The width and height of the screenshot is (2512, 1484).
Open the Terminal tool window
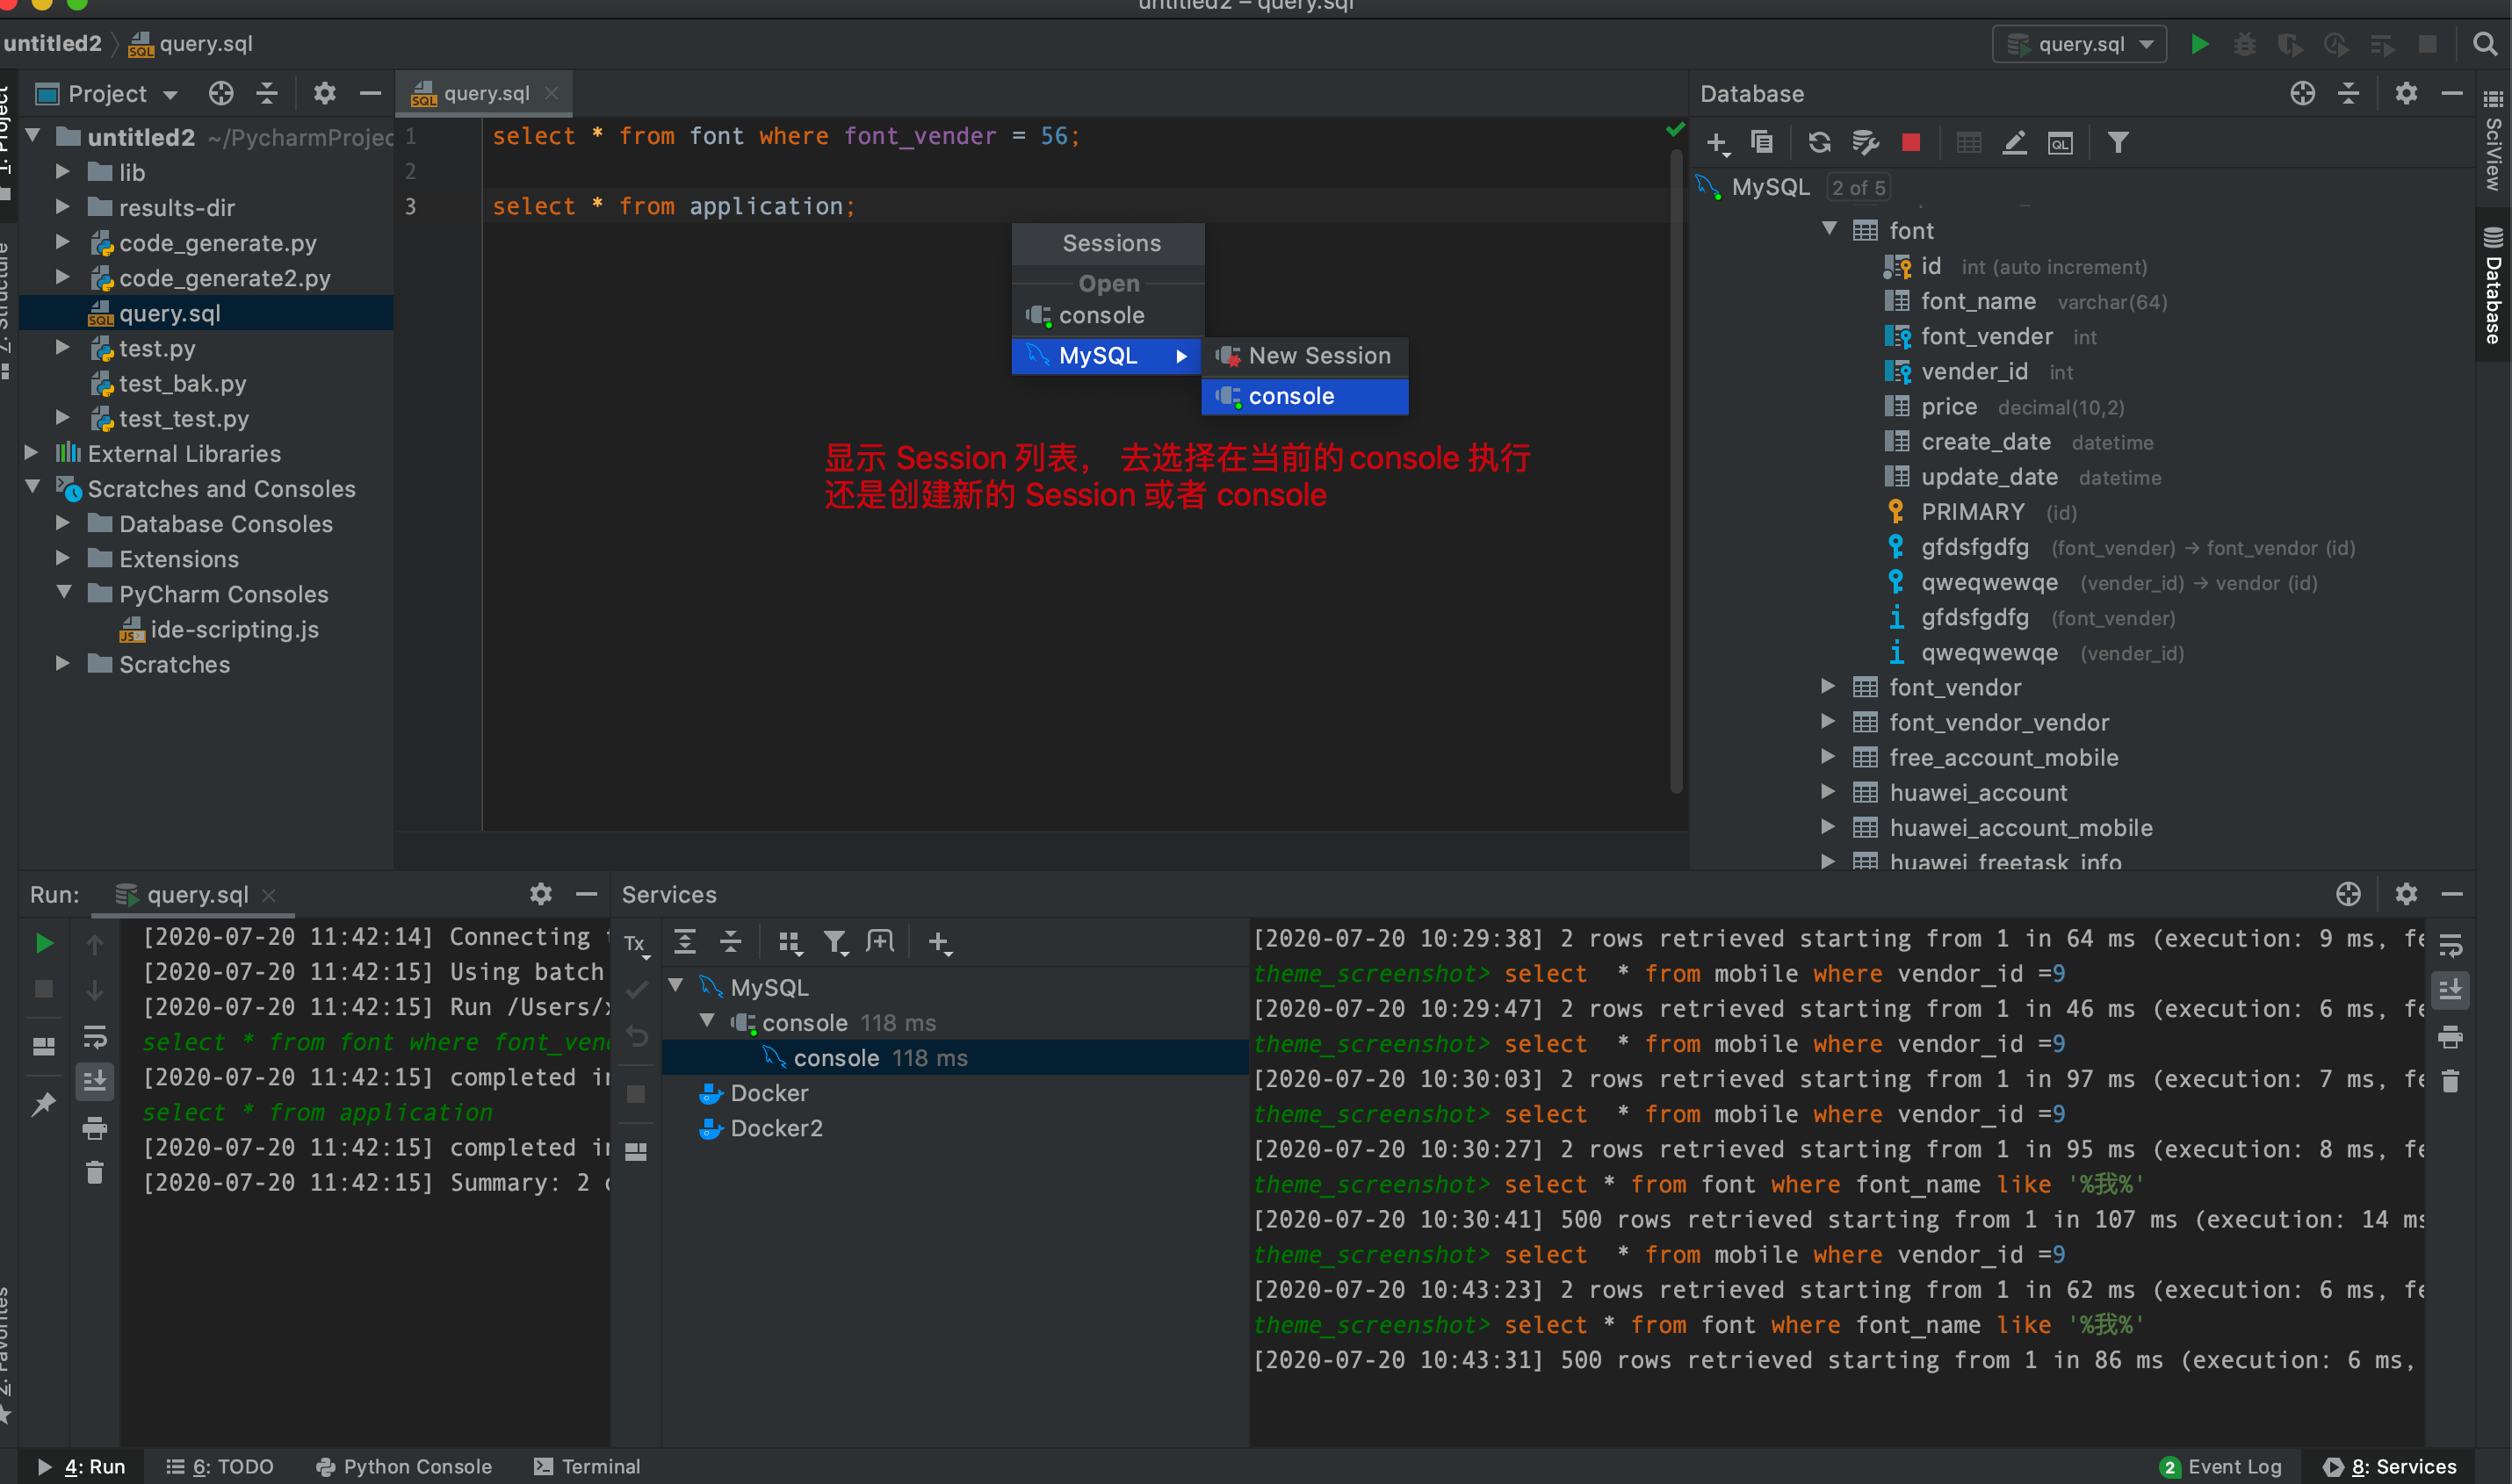point(587,1466)
